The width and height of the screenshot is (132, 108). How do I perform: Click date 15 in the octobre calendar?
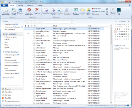point(124,32)
